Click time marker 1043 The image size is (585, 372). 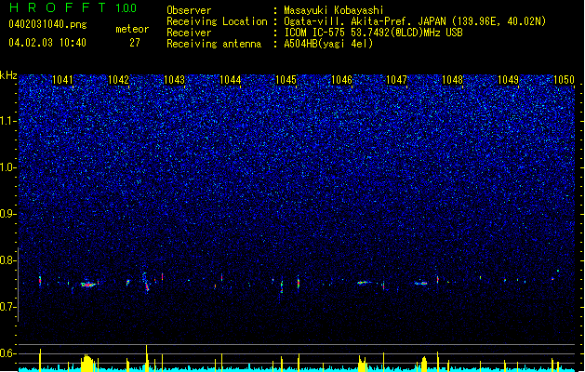pos(174,80)
